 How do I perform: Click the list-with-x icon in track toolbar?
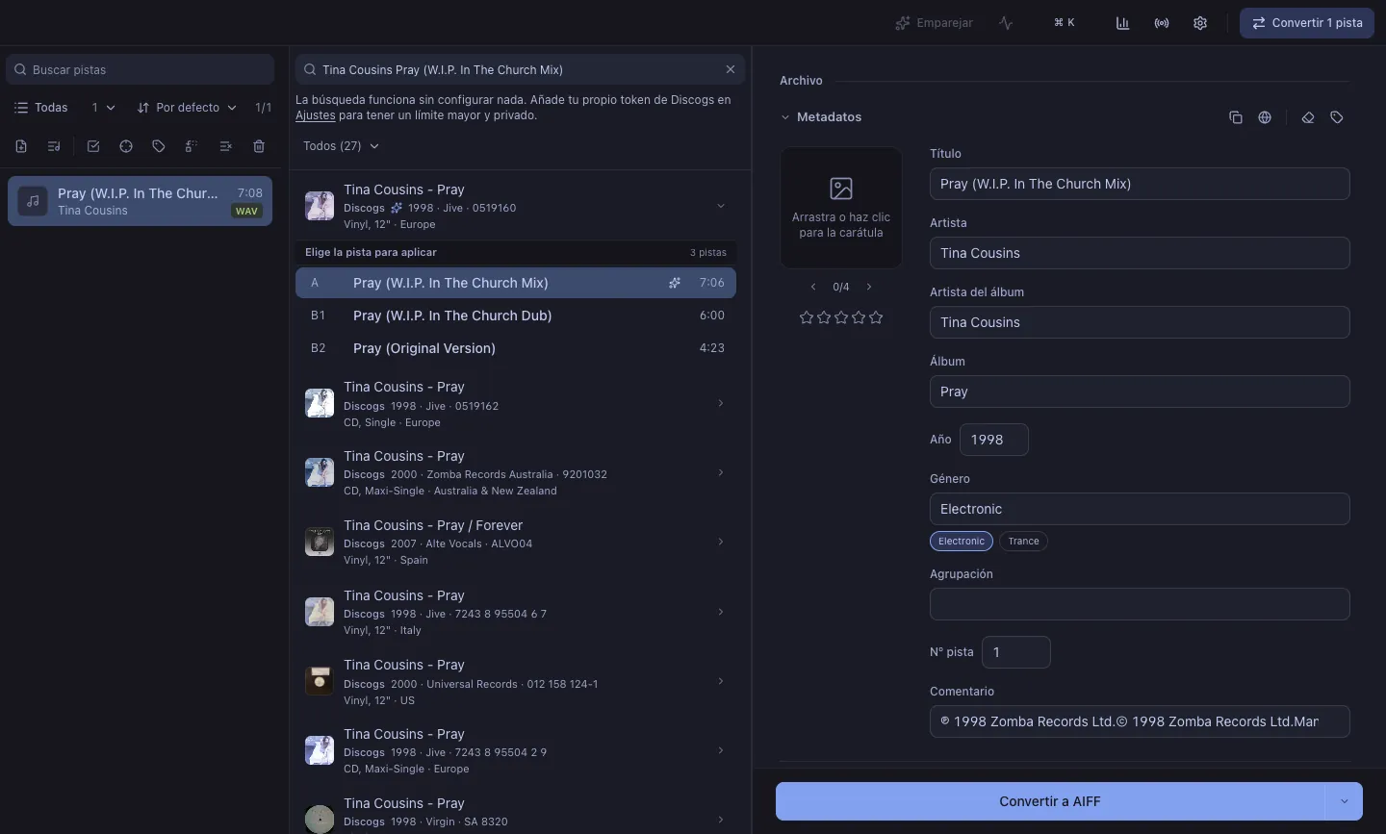[225, 146]
